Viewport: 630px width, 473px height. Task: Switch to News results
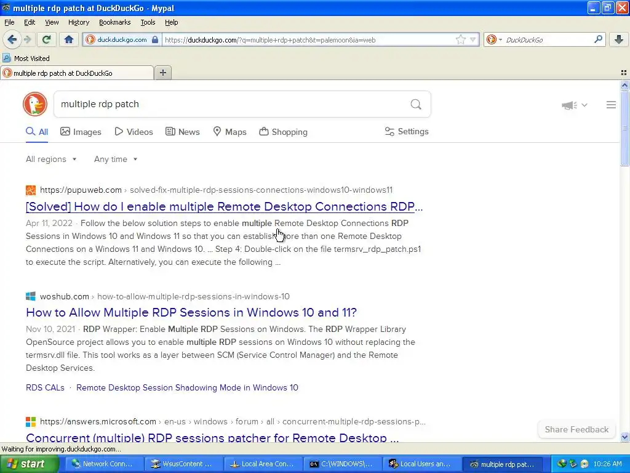[183, 132]
